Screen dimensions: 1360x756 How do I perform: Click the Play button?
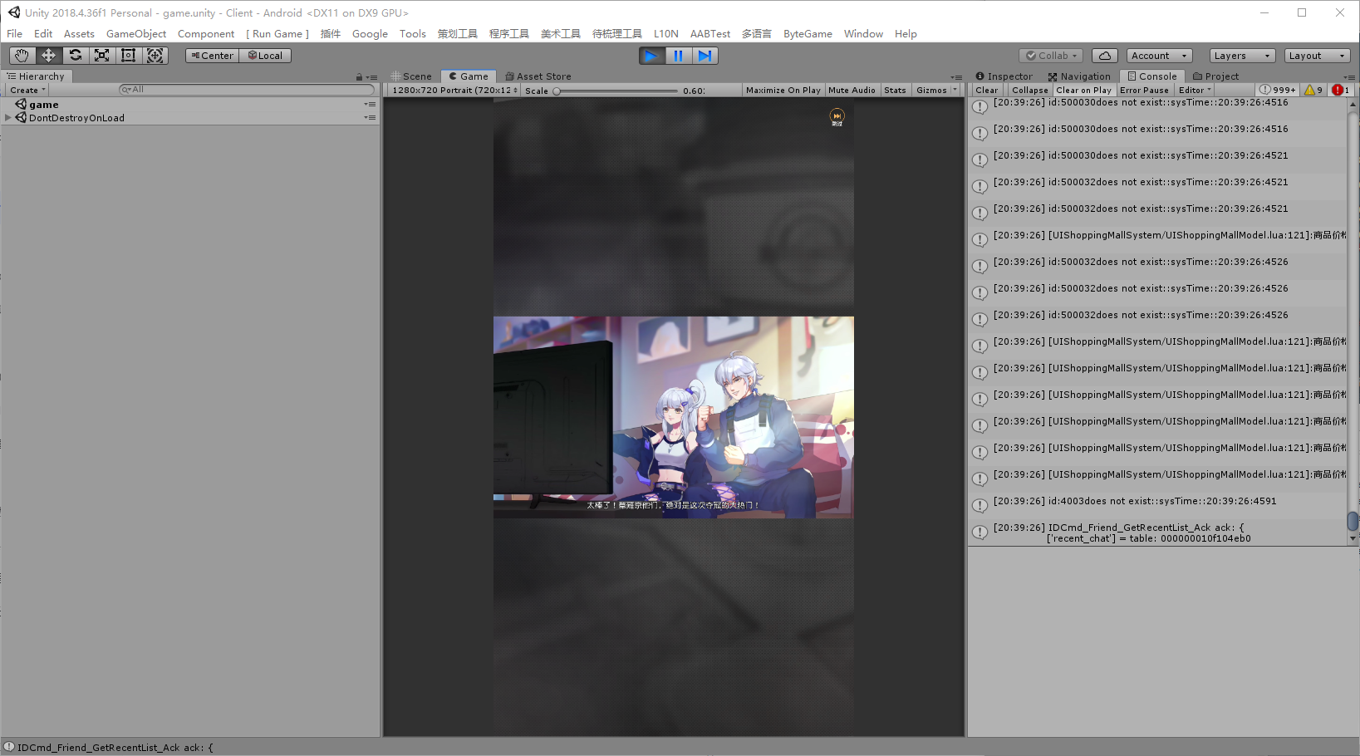651,56
